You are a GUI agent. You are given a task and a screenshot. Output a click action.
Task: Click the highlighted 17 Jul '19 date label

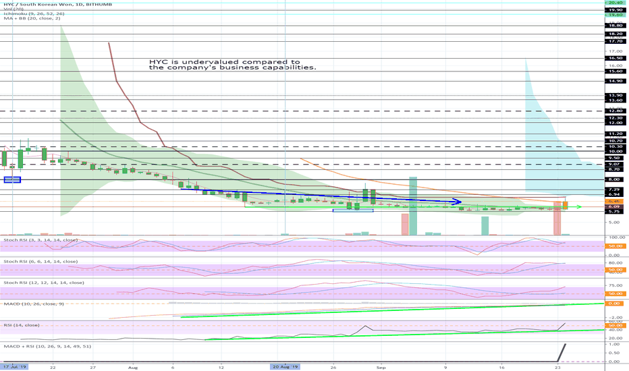tap(14, 367)
